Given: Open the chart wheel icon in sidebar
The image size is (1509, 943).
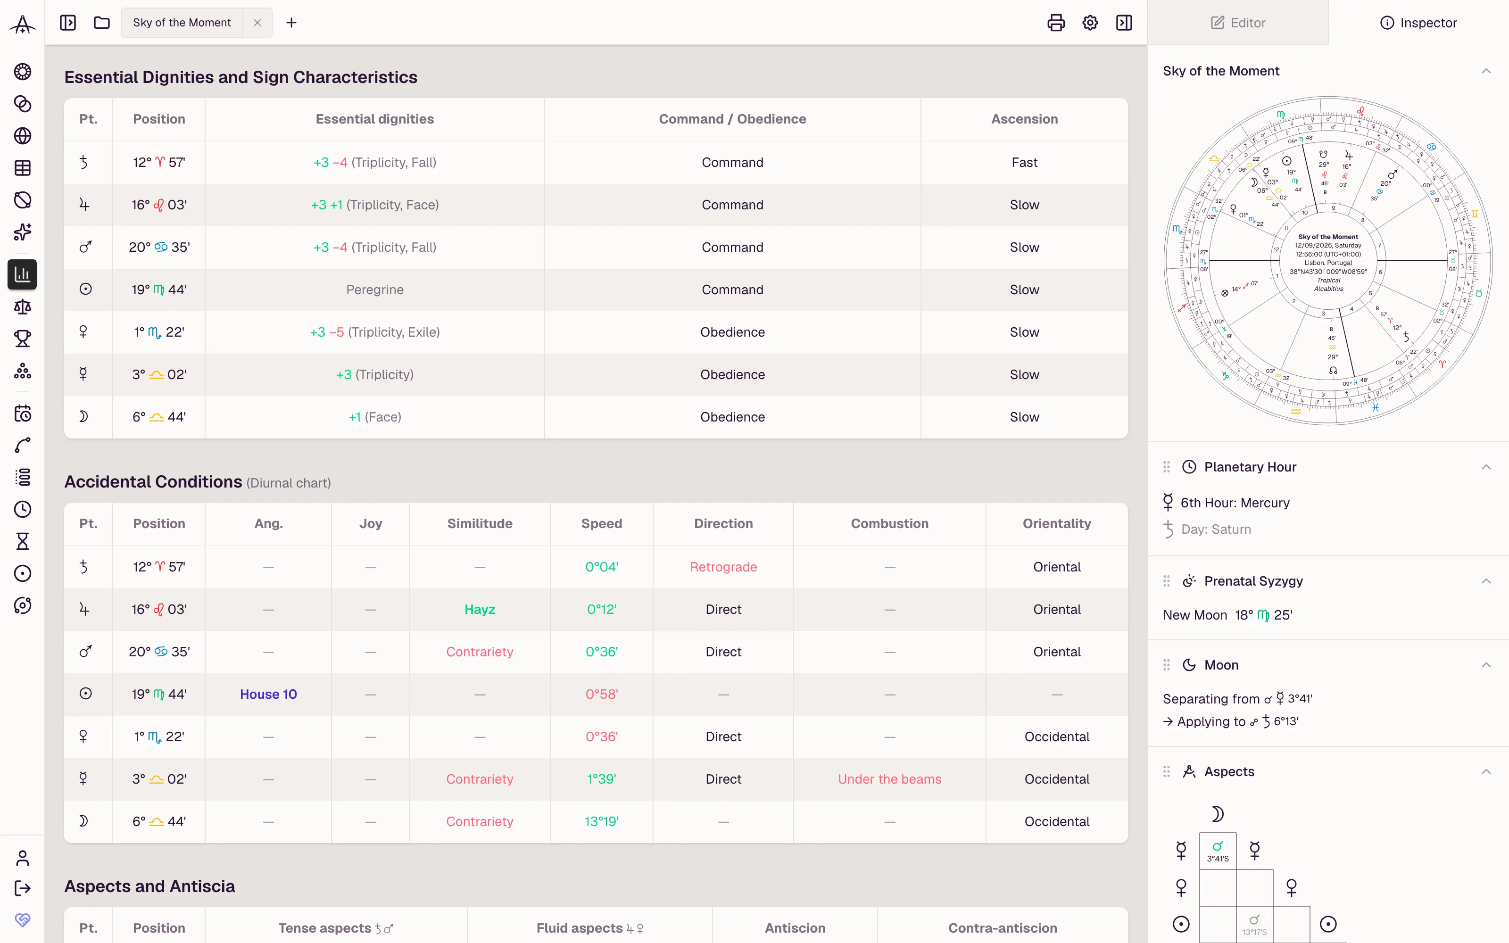Looking at the screenshot, I should pos(23,72).
